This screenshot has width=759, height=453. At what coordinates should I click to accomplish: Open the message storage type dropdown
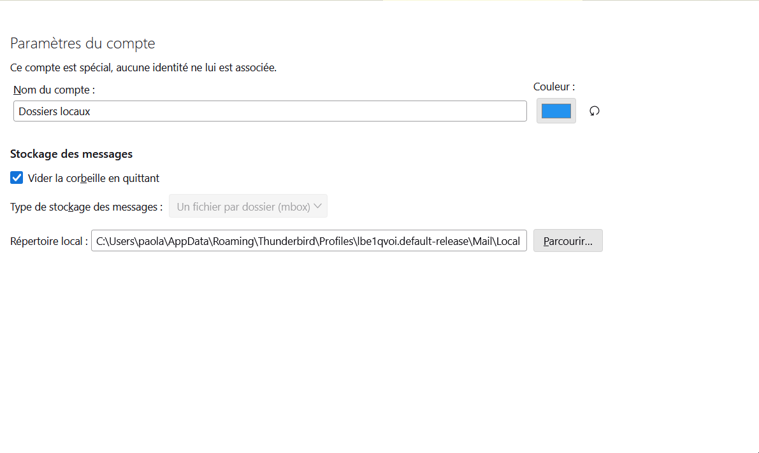(248, 206)
